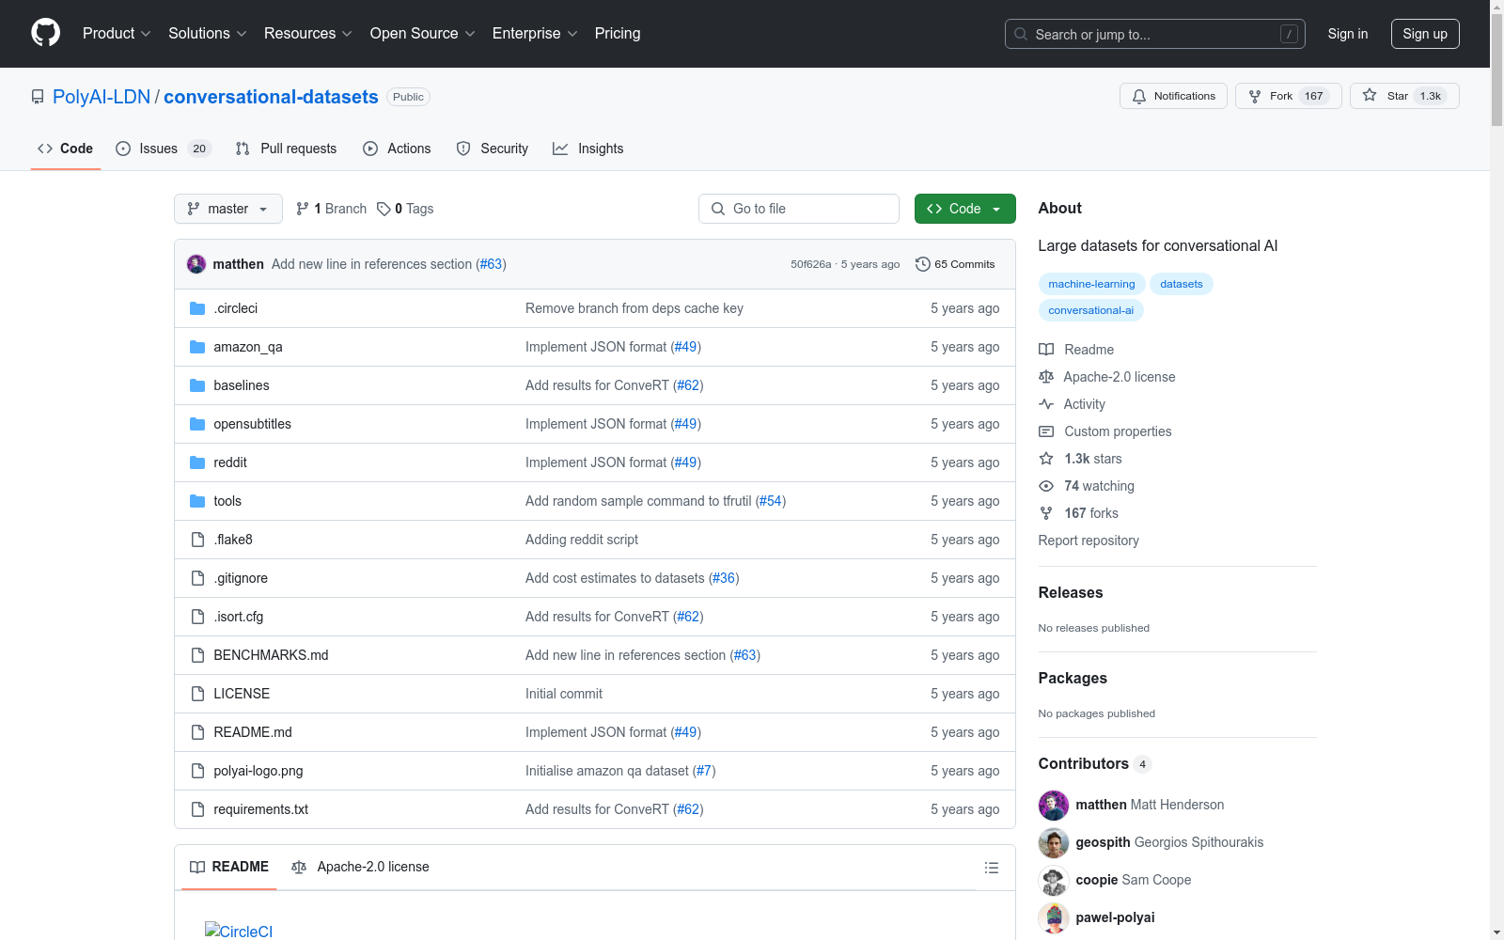Expand the Solutions menu
The width and height of the screenshot is (1504, 940).
tap(208, 33)
